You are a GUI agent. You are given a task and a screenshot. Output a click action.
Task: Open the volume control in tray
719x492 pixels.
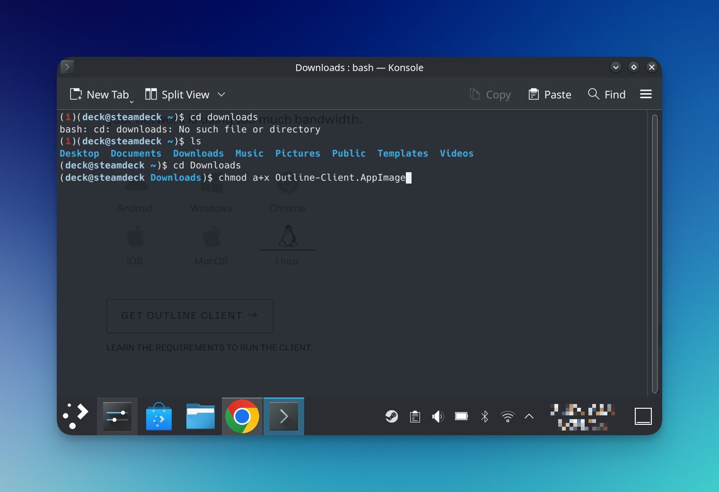(x=438, y=416)
